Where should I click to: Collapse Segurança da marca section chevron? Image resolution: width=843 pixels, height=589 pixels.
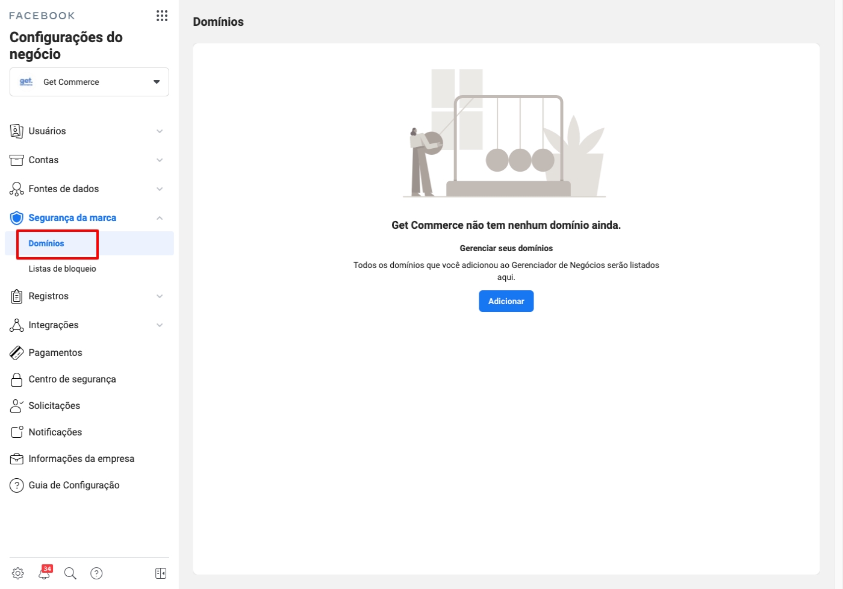[160, 218]
